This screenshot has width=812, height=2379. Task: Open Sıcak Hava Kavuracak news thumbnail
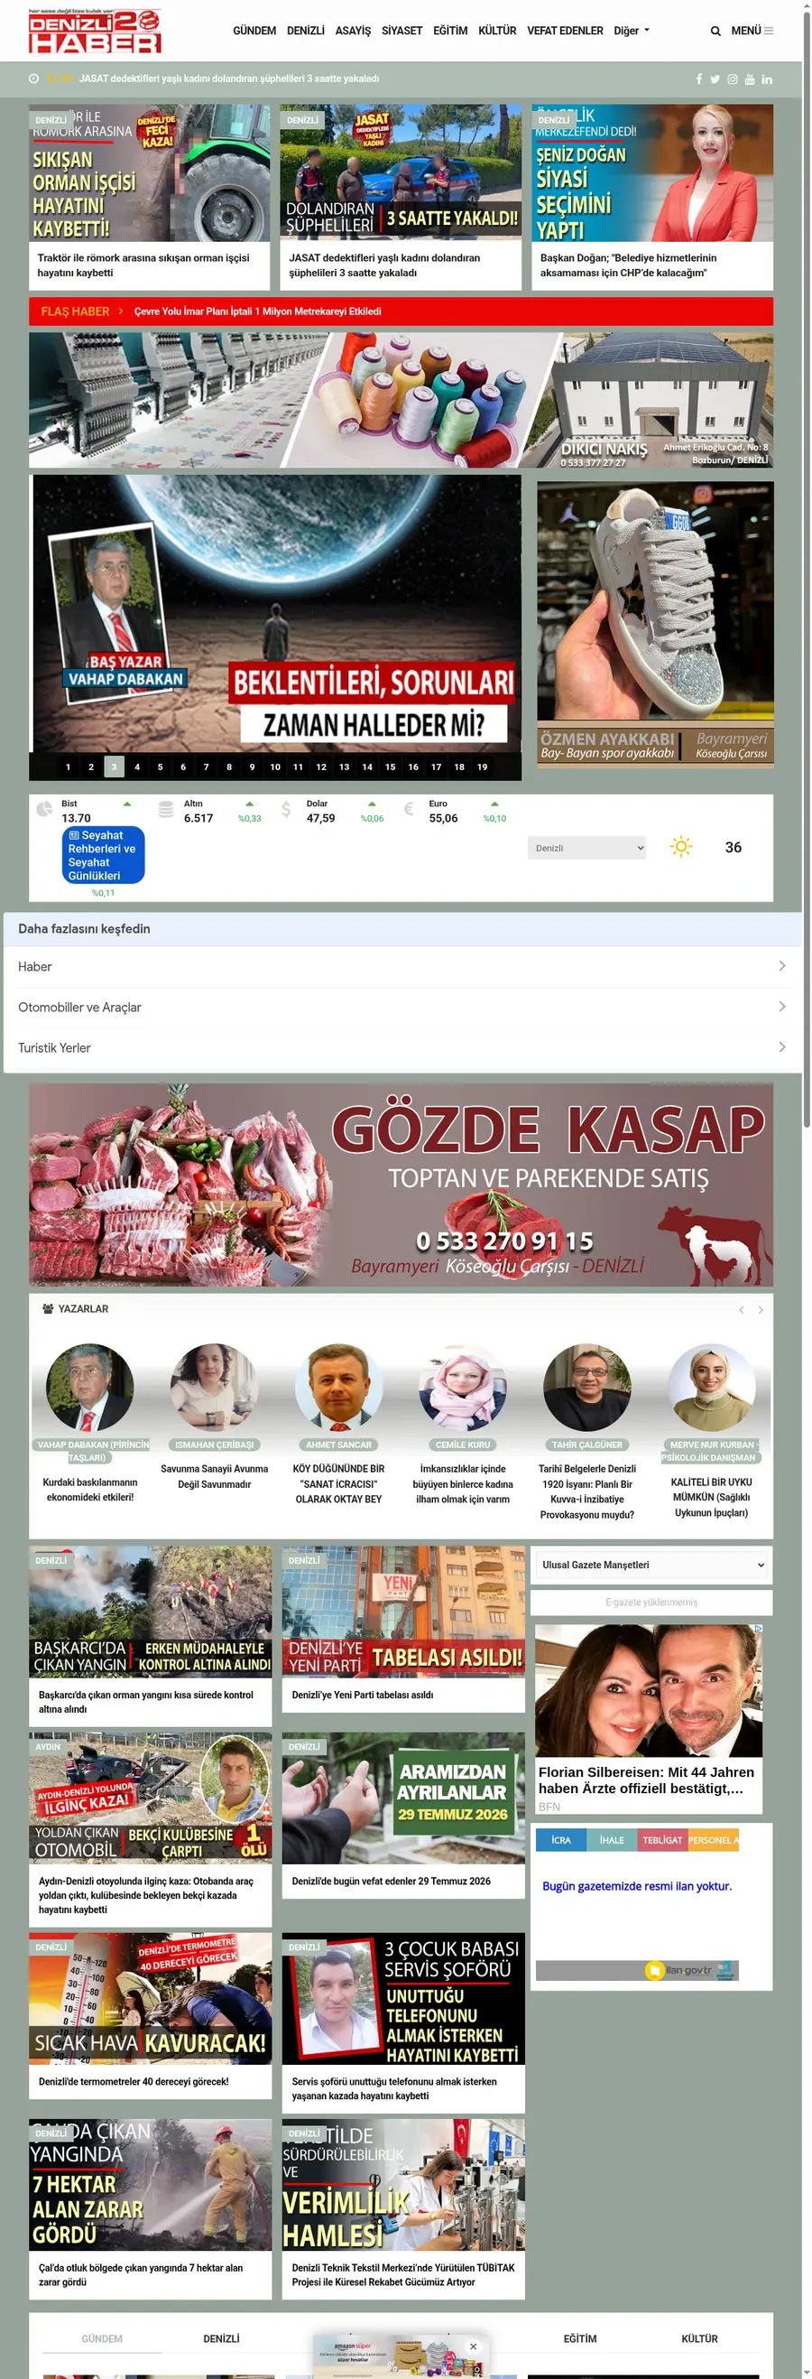151,1999
